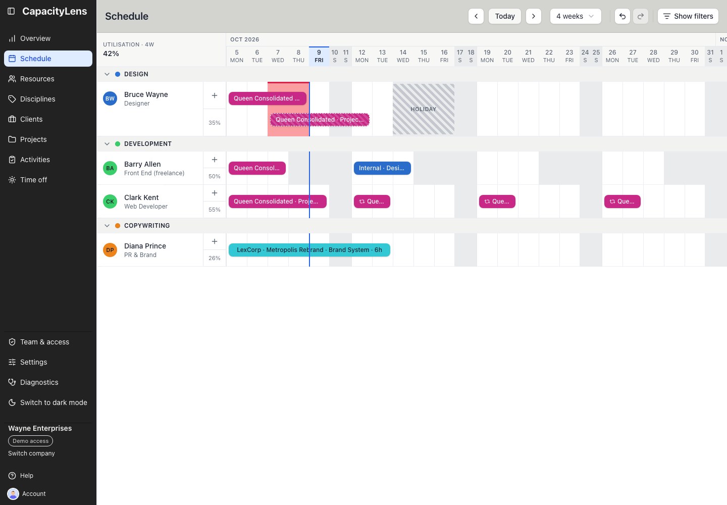Open the Disciplines page
Screen dimensions: 727x505
(x=48, y=99)
